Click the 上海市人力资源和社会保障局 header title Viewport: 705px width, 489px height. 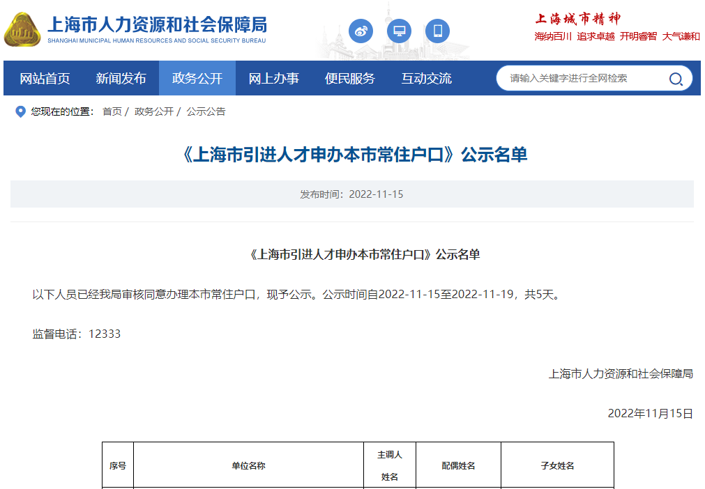tap(157, 24)
